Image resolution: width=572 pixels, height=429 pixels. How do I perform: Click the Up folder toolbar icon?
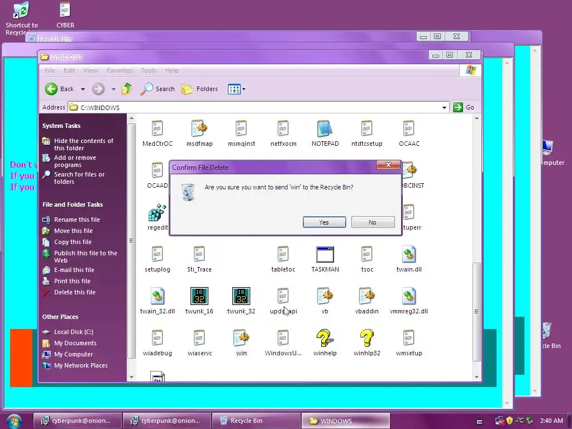point(127,89)
